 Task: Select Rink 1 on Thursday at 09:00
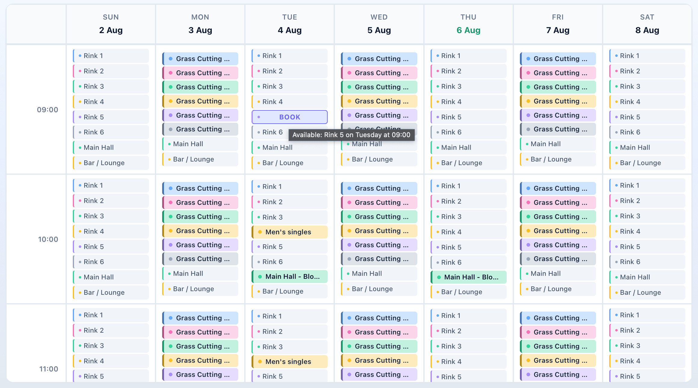tap(468, 56)
